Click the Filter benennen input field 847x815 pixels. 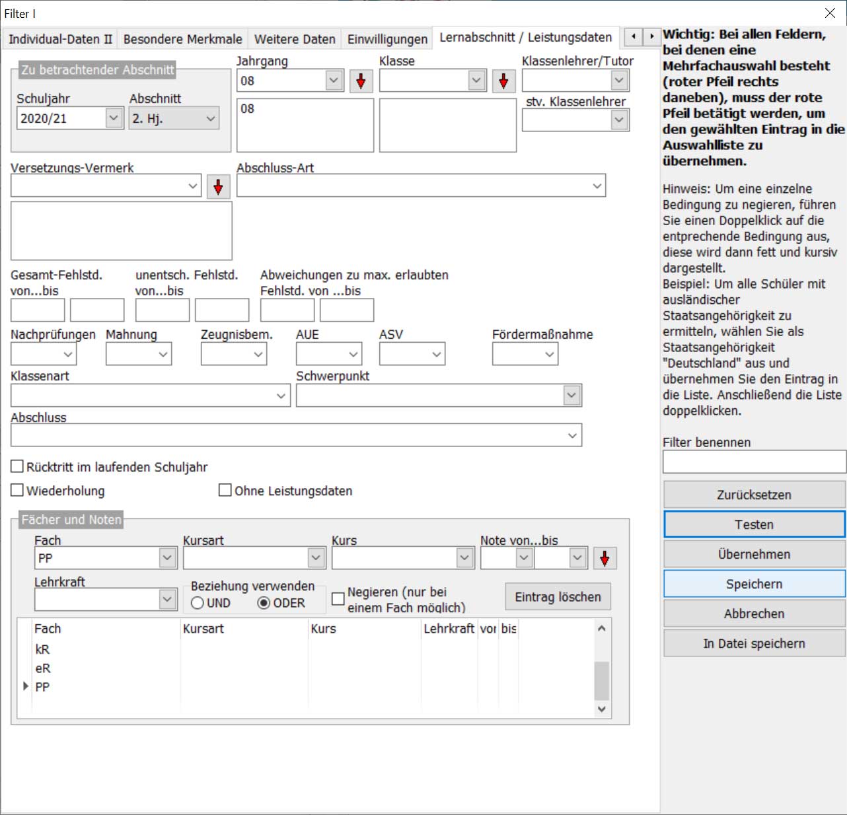(754, 462)
